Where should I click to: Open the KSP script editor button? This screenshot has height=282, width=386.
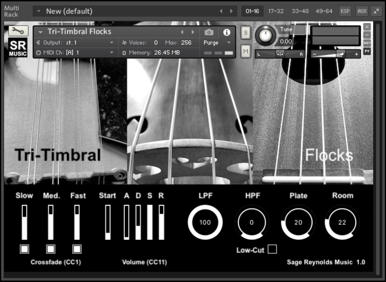point(345,11)
